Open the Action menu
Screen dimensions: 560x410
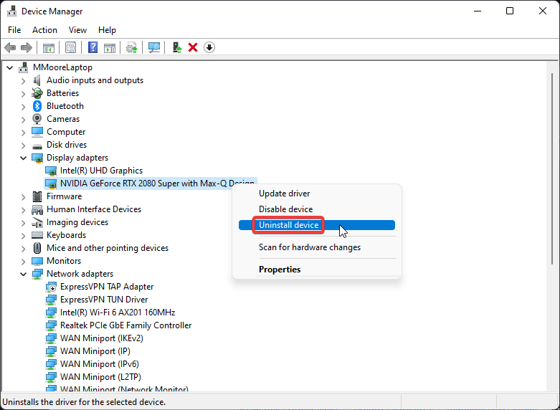(x=44, y=30)
